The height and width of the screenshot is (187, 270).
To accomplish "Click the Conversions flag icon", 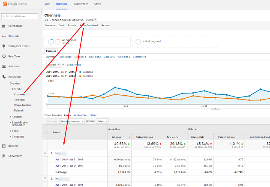I will (3, 156).
